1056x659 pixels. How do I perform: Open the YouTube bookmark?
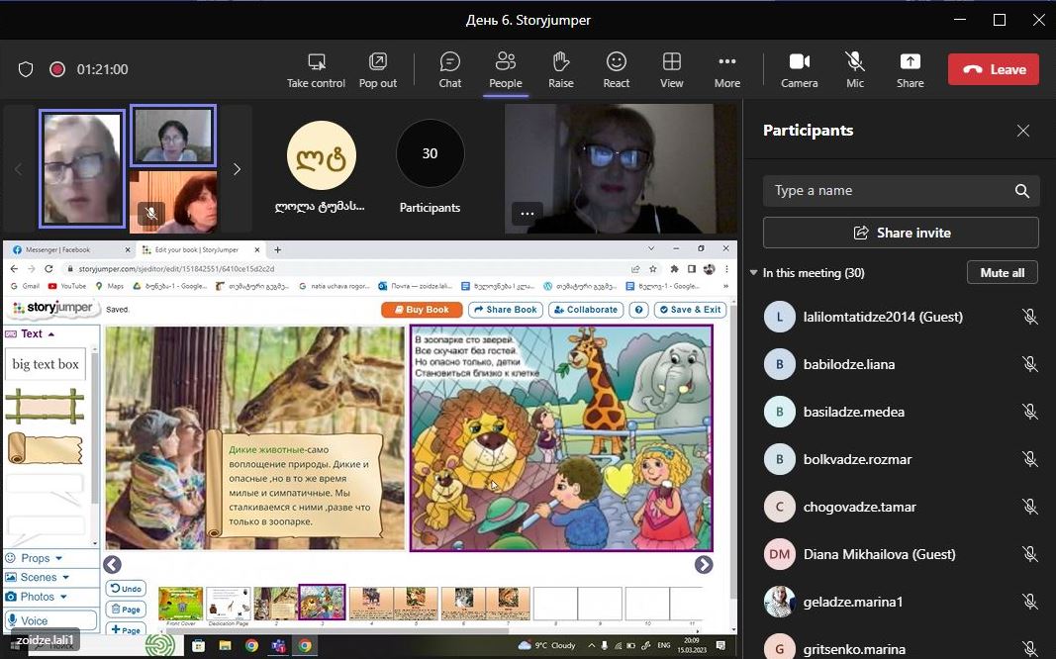pos(66,286)
